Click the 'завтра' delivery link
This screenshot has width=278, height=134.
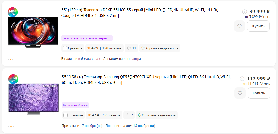(136, 59)
